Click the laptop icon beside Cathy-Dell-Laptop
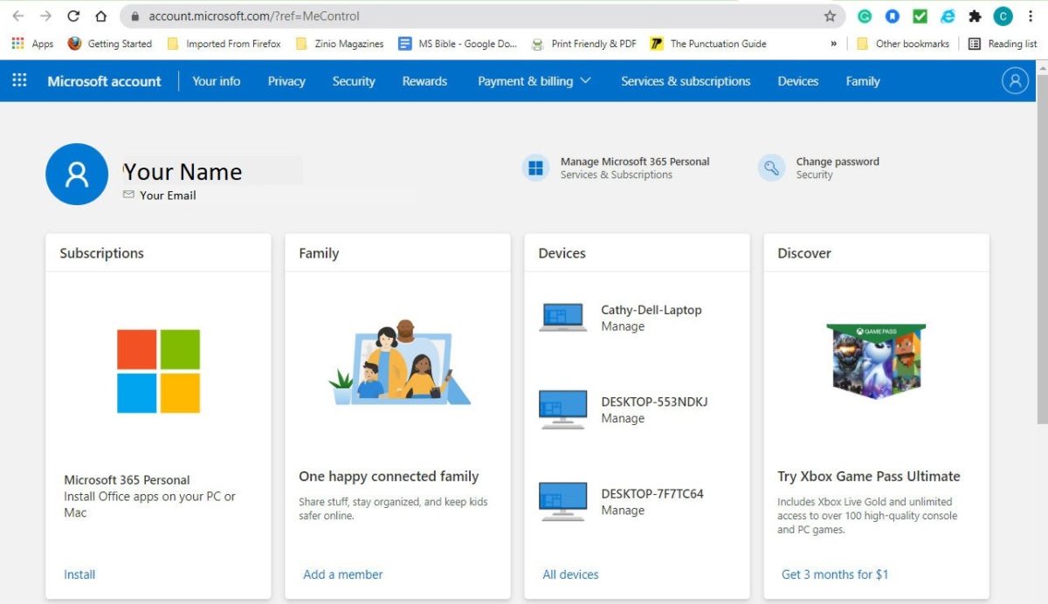 tap(562, 317)
